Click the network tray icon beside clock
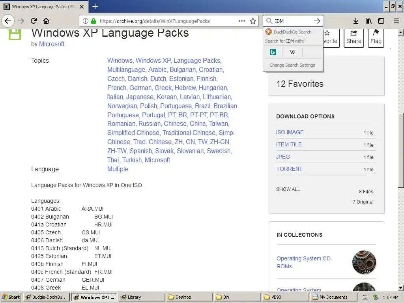The width and height of the screenshot is (404, 303). pos(376,297)
